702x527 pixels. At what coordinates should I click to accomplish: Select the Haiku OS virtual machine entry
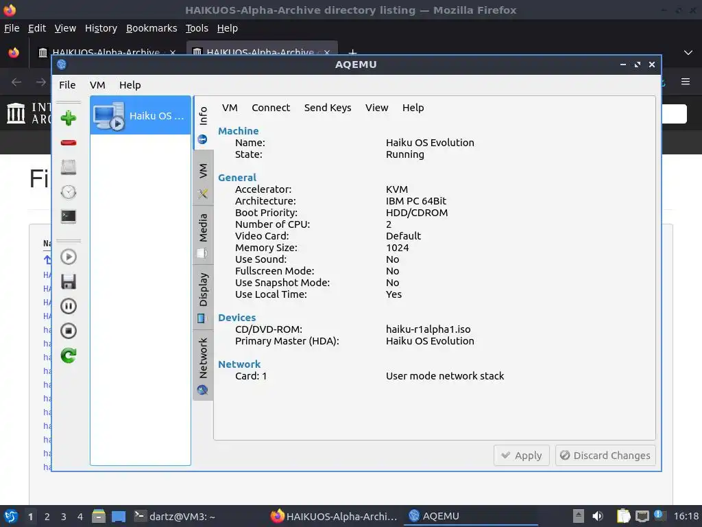(141, 115)
